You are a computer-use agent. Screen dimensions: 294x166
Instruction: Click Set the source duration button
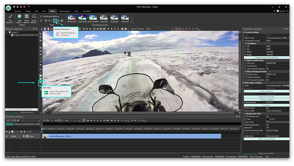[267, 97]
